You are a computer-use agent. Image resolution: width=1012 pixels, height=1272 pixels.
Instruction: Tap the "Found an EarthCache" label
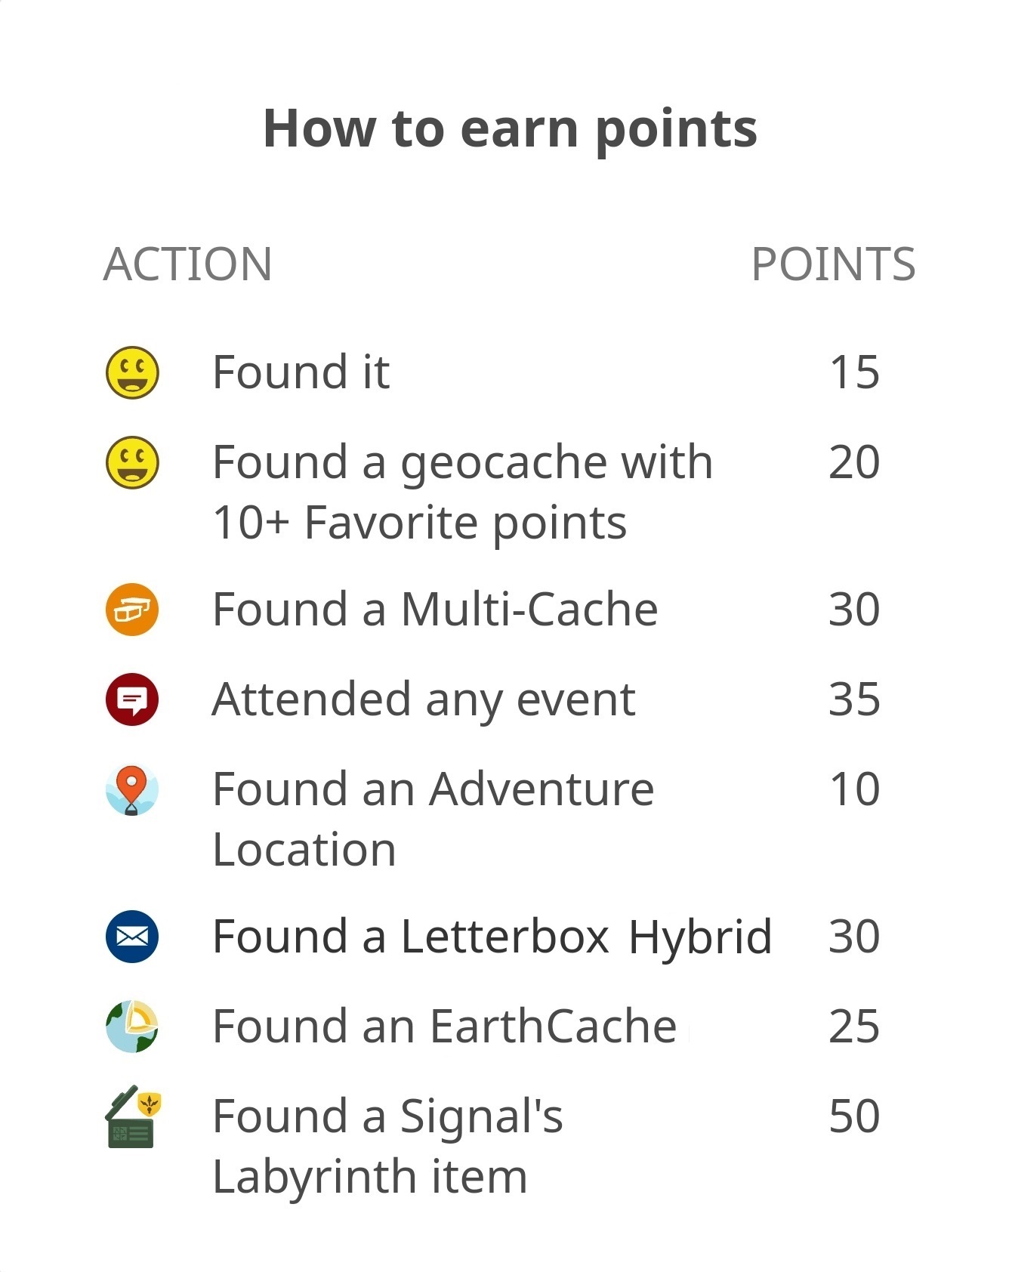coord(444,1027)
